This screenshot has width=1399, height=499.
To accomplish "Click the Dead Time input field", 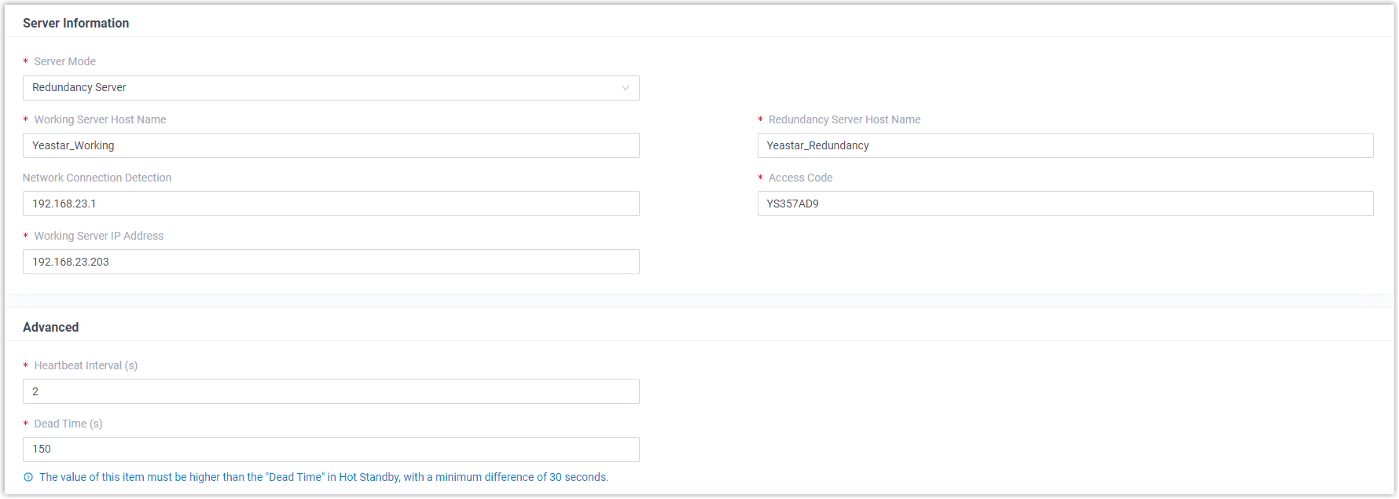I will tap(330, 449).
